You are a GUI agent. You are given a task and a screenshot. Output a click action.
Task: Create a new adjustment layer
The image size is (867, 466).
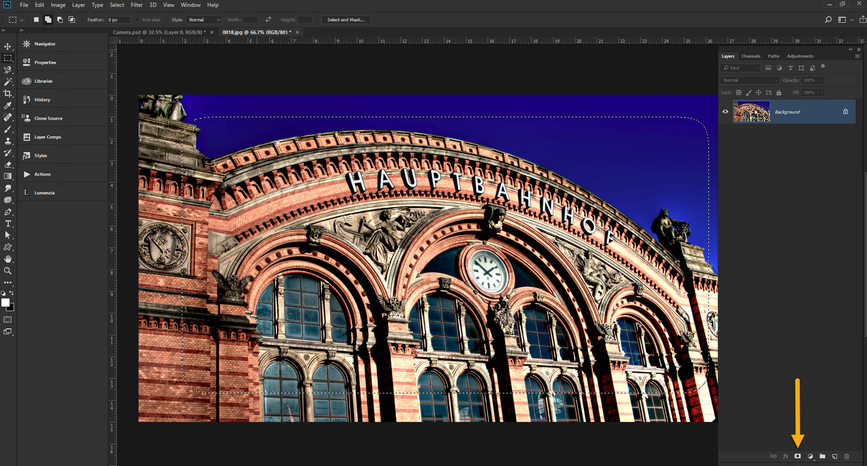(810, 456)
